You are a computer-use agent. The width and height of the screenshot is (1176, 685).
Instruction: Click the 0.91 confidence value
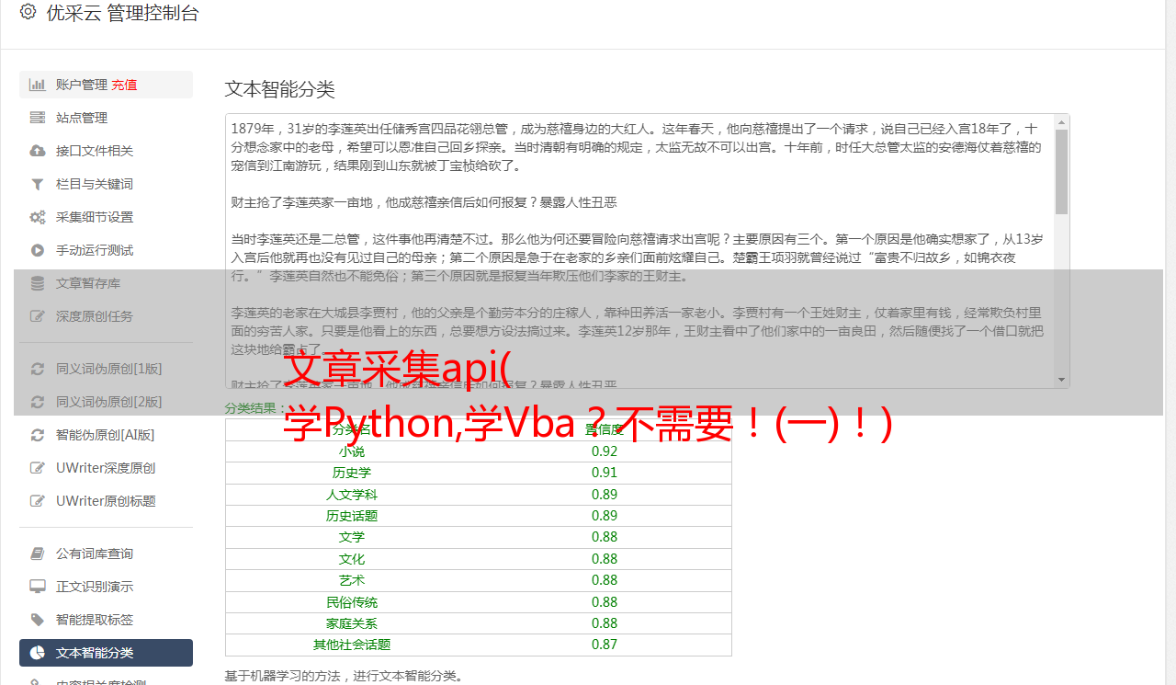[605, 473]
